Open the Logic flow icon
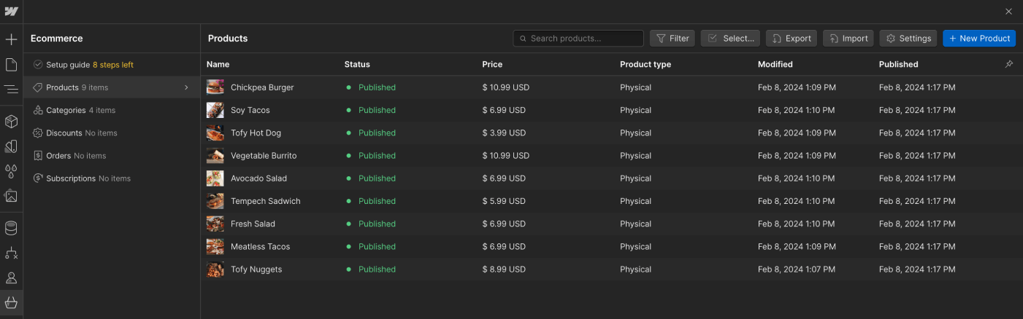The image size is (1023, 319). (11, 253)
